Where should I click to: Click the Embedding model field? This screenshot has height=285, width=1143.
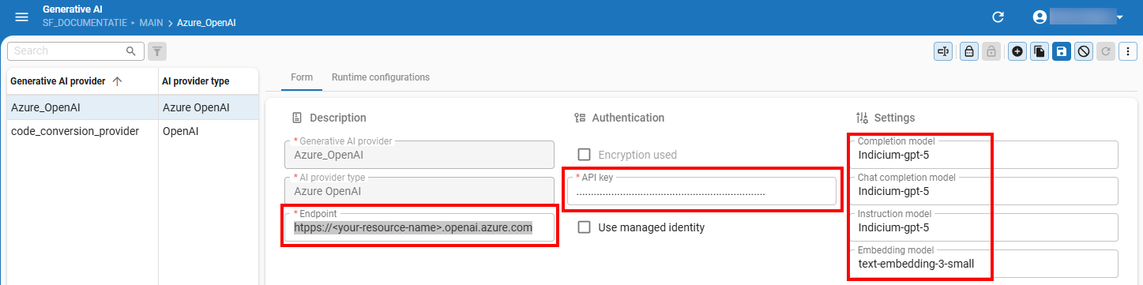pos(984,264)
